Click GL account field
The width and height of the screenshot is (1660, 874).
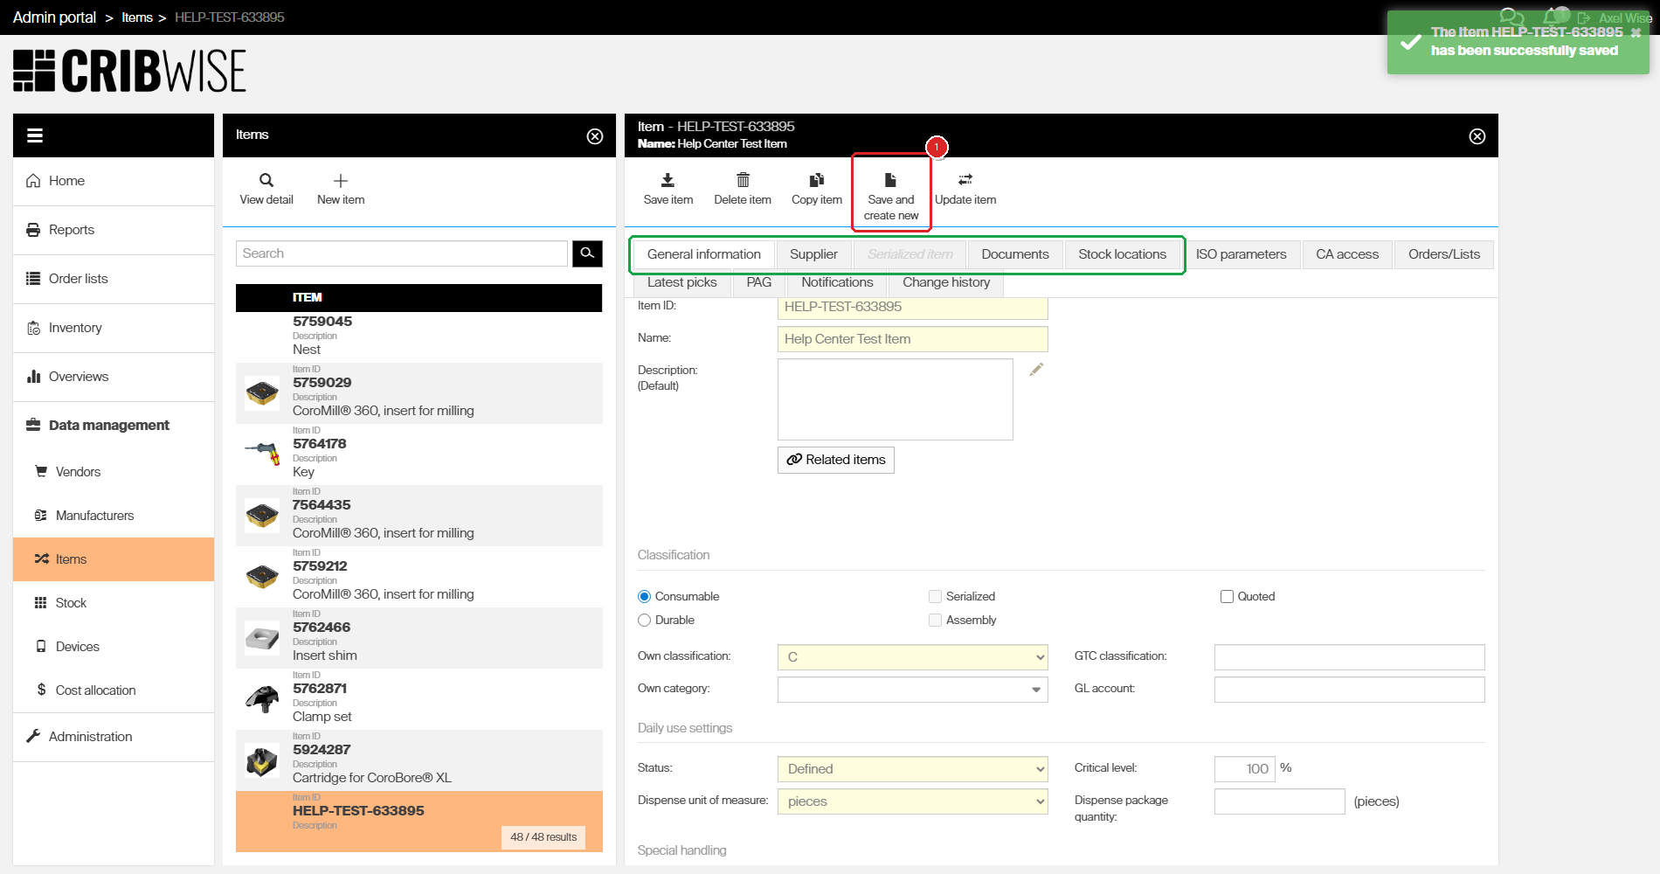[1350, 690]
